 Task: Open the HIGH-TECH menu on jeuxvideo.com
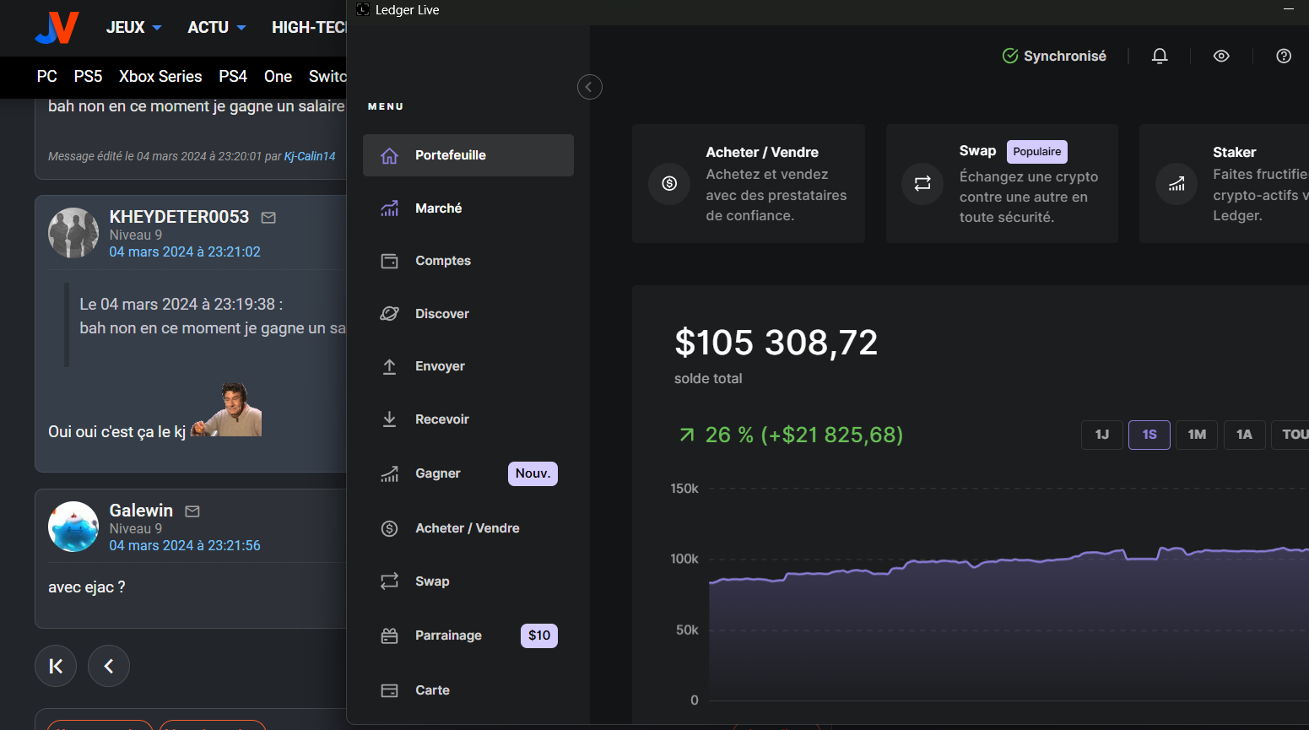[309, 28]
